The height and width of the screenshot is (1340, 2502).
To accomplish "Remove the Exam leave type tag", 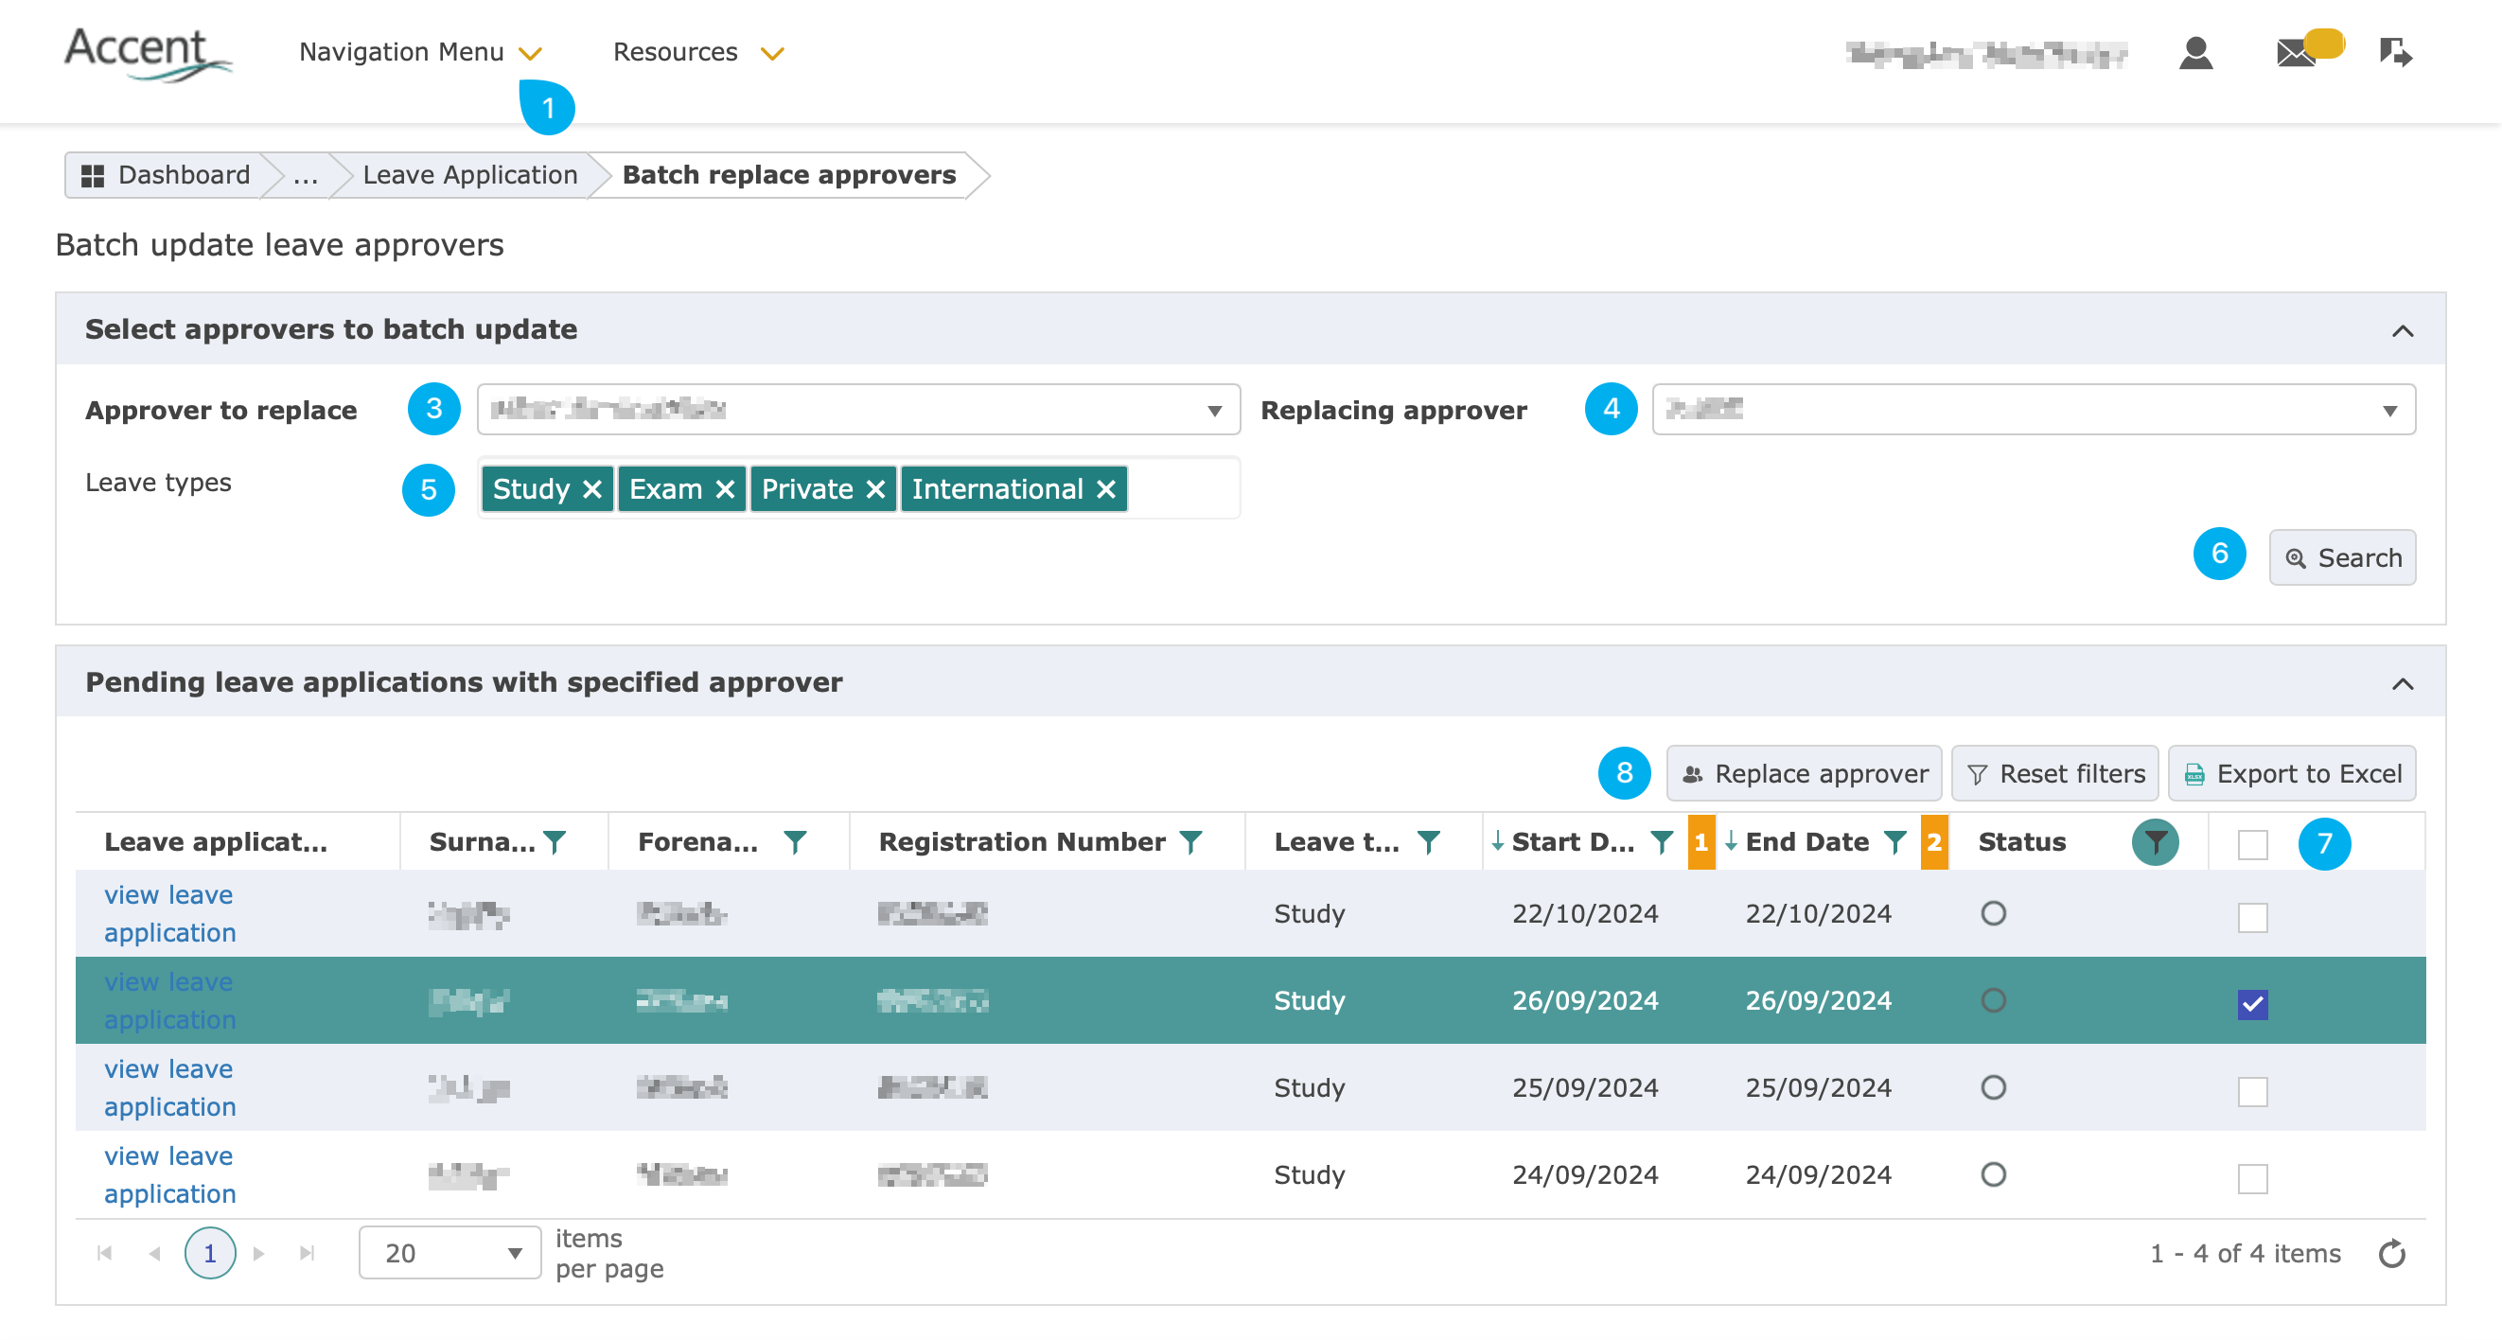I will (725, 489).
